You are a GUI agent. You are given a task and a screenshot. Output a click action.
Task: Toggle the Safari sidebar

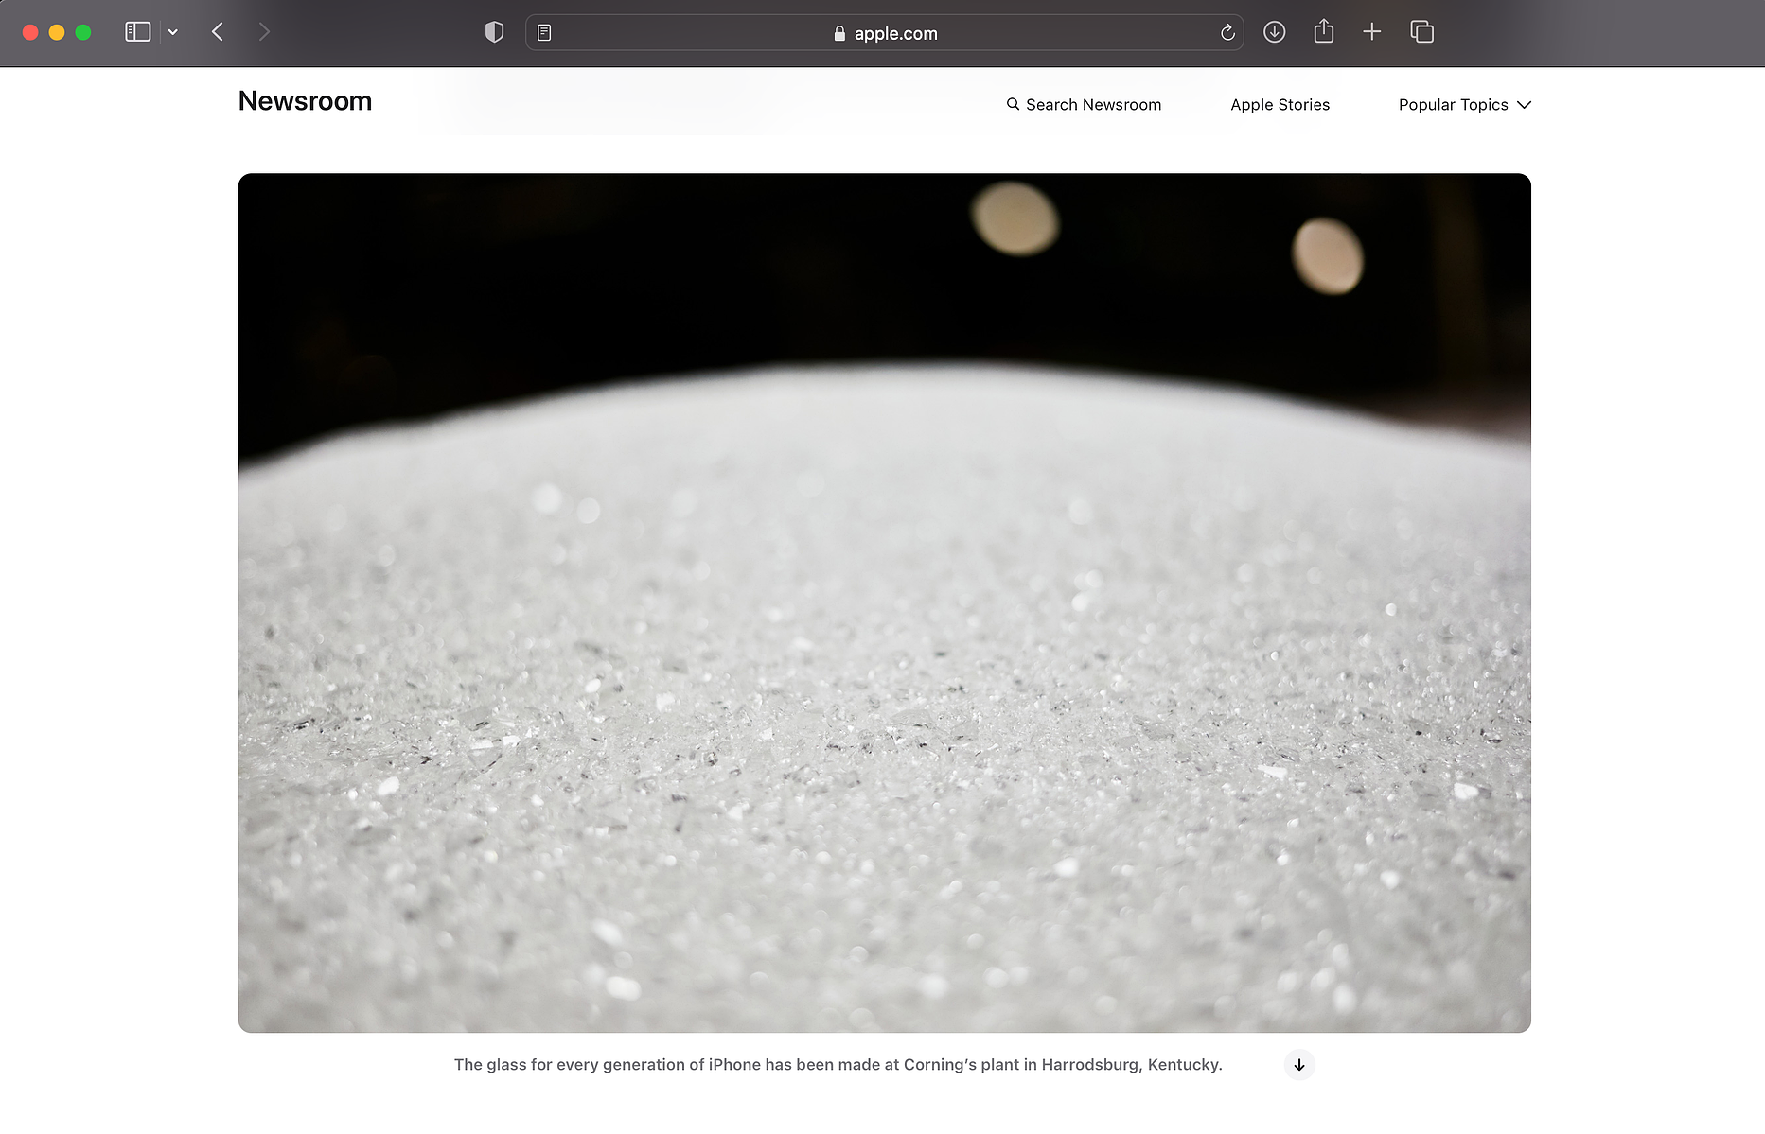tap(138, 32)
